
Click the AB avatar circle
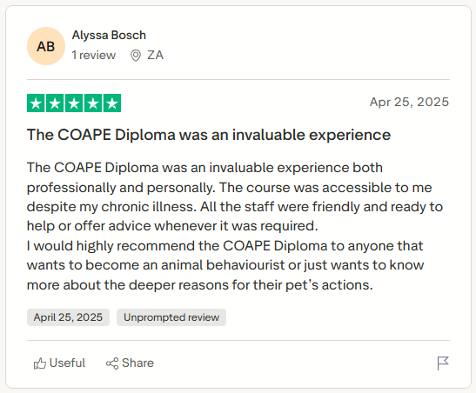point(46,46)
